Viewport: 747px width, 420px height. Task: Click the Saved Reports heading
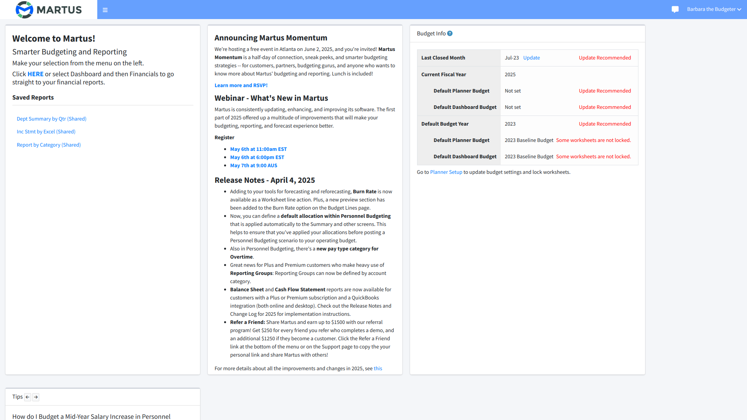point(33,98)
